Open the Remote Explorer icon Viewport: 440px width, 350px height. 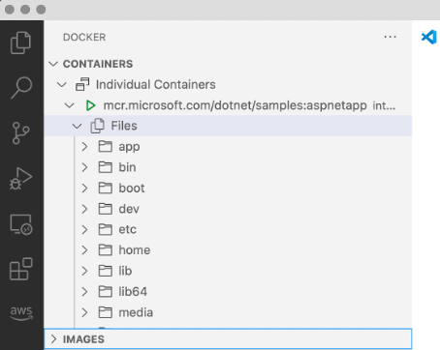(21, 224)
